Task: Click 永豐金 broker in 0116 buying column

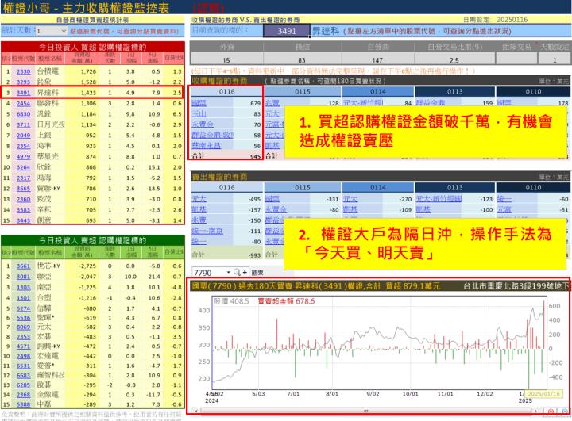Action: (x=203, y=124)
